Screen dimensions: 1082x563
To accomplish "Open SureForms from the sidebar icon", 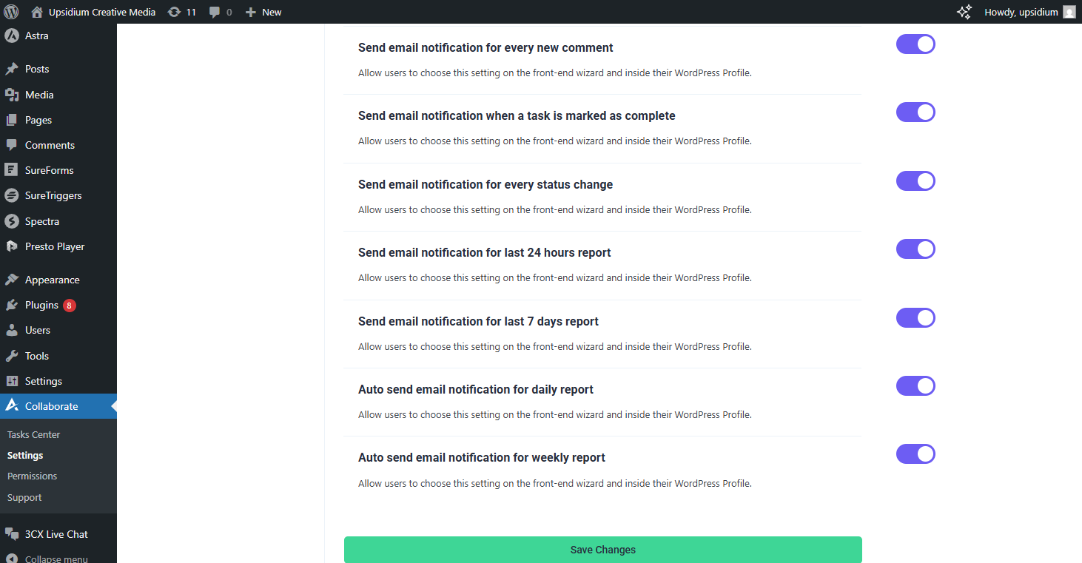I will (11, 170).
